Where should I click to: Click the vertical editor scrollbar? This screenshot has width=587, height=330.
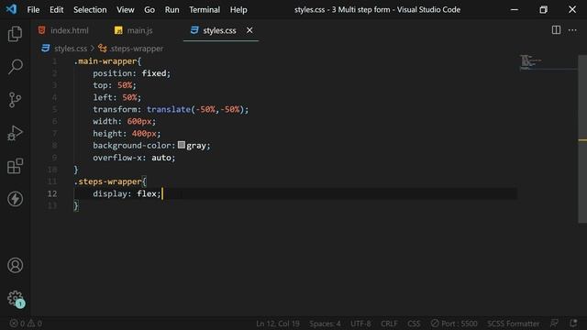582,138
